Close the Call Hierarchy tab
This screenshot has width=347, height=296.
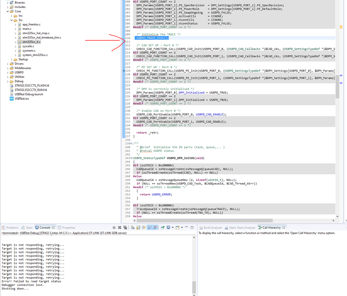(284, 228)
